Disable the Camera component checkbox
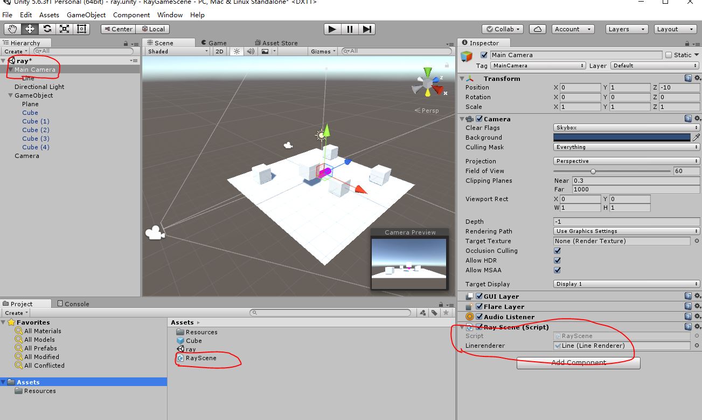 479,119
